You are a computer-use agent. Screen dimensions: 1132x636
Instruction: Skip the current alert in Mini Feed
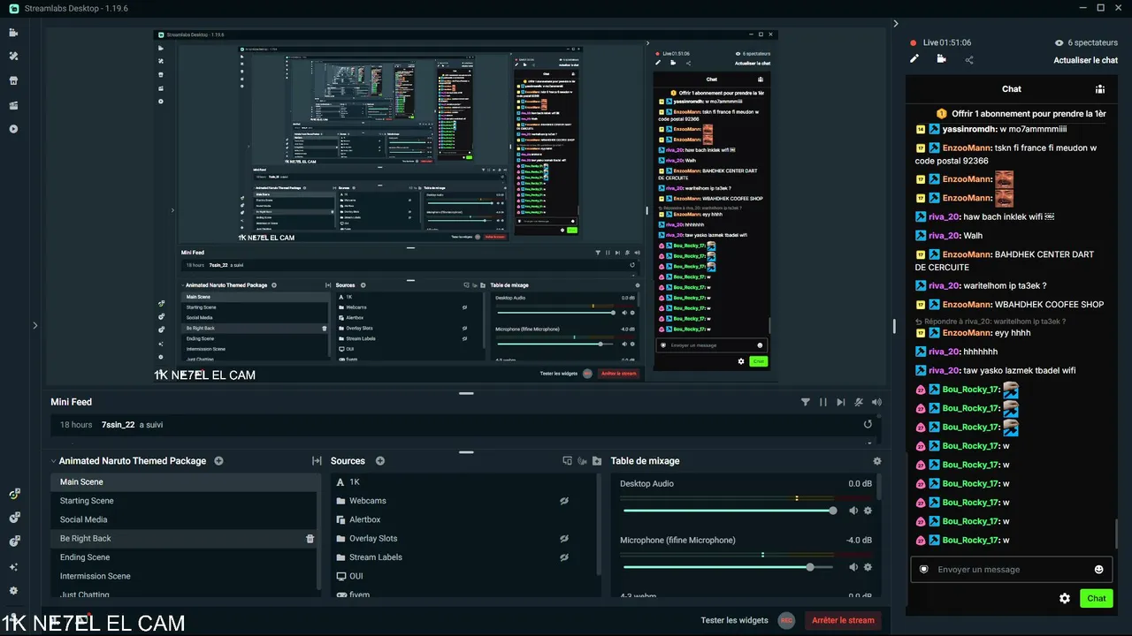tap(841, 402)
